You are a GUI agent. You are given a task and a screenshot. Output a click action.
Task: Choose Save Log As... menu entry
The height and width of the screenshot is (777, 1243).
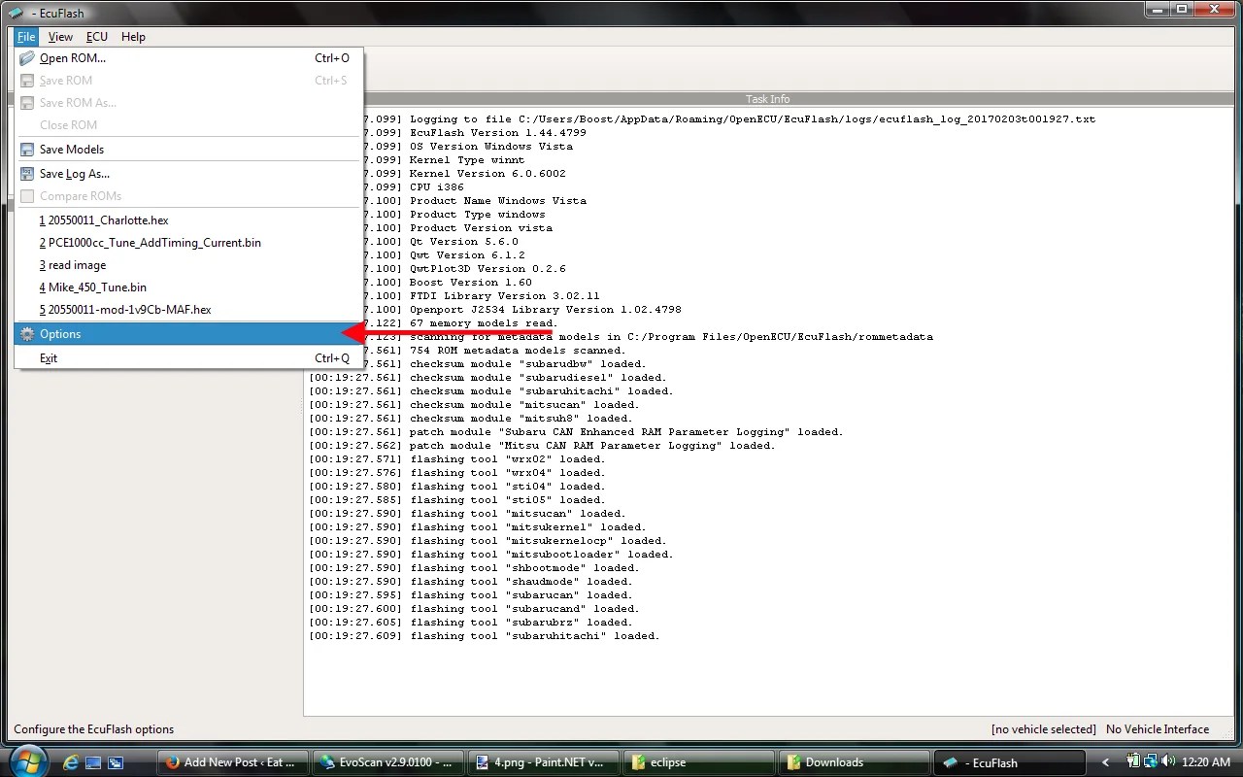(188, 174)
